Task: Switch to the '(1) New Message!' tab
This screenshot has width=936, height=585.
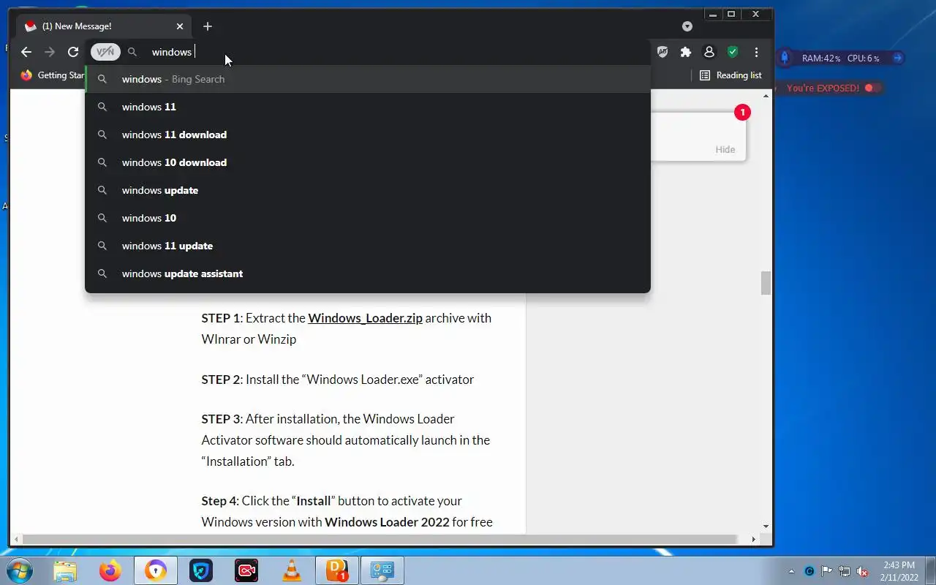Action: tap(104, 26)
